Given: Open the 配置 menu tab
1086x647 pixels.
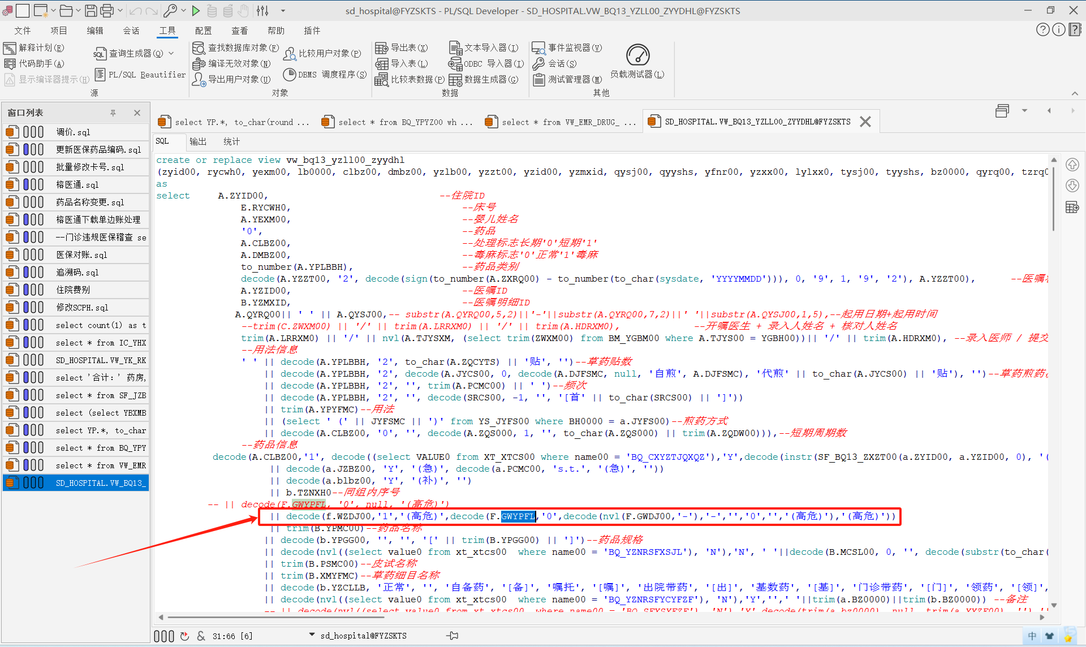Looking at the screenshot, I should tap(203, 31).
